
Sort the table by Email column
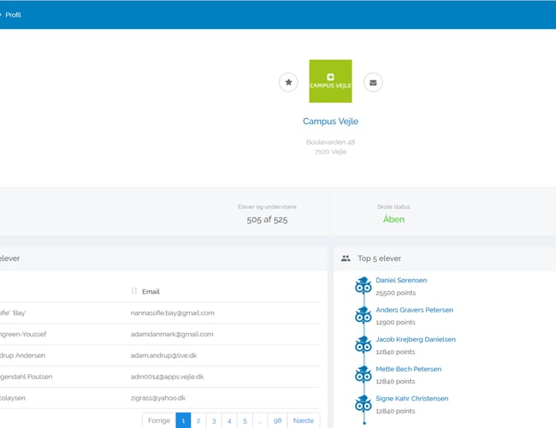(134, 291)
